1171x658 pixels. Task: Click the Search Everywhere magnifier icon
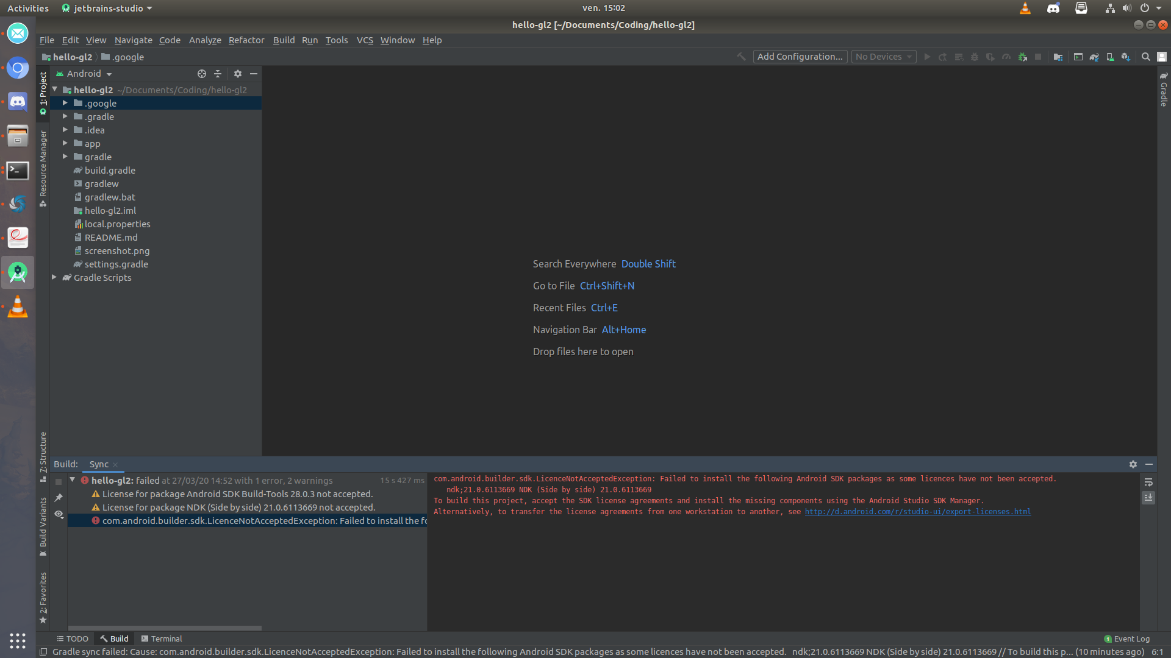click(x=1146, y=57)
